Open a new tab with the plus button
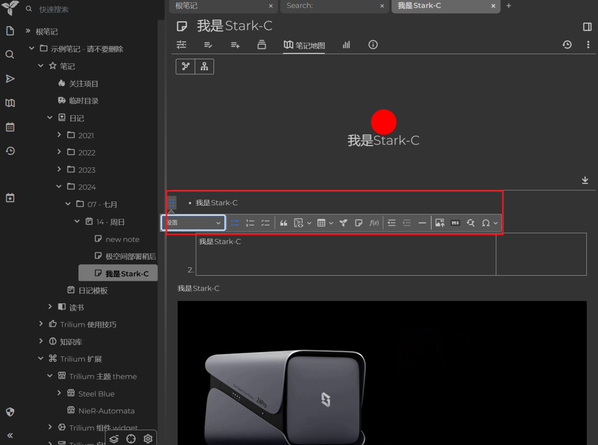598x445 pixels. pos(509,6)
